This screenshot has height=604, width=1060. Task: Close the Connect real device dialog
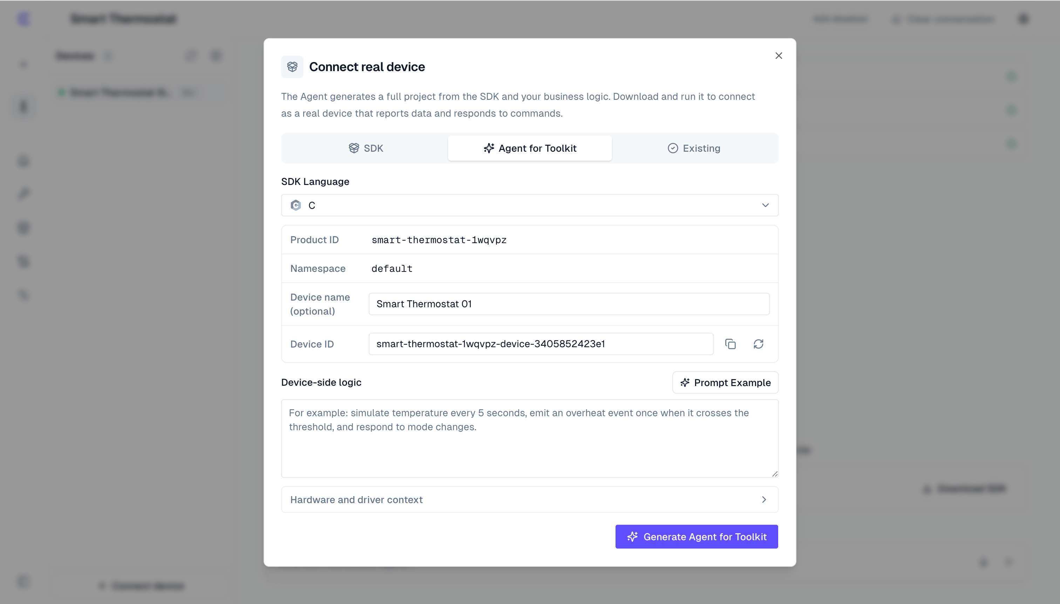tap(779, 56)
